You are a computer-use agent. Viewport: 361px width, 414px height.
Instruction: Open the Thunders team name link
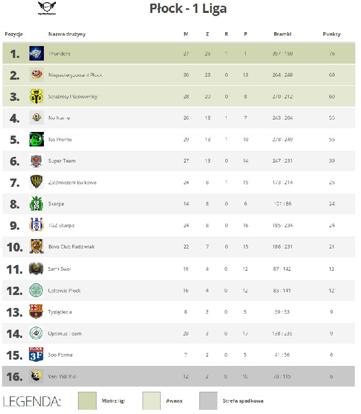coord(59,54)
